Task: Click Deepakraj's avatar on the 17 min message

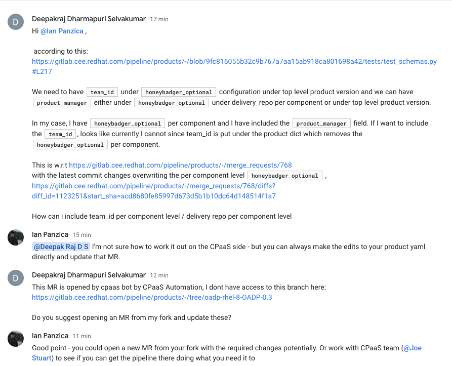Action: tap(16, 22)
